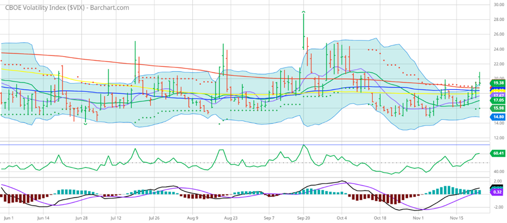This screenshot has height=223, width=507.
Task: Click the Oct 4 date label
Action: 342,217
